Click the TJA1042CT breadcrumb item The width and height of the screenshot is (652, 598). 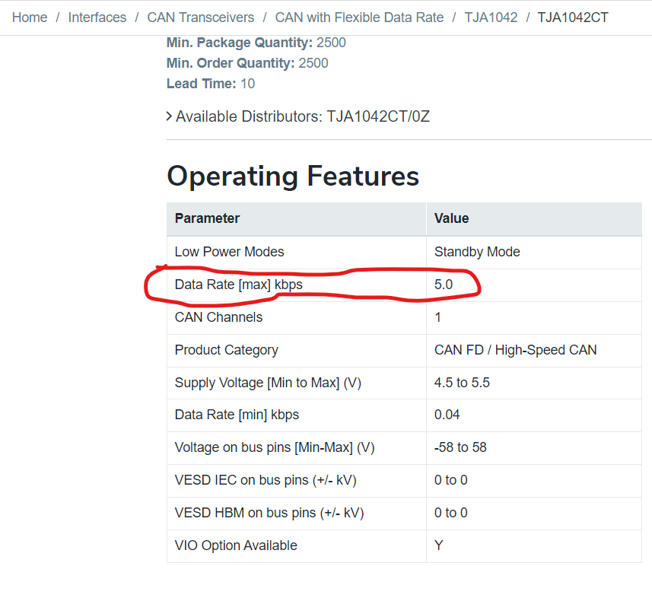pyautogui.click(x=572, y=17)
